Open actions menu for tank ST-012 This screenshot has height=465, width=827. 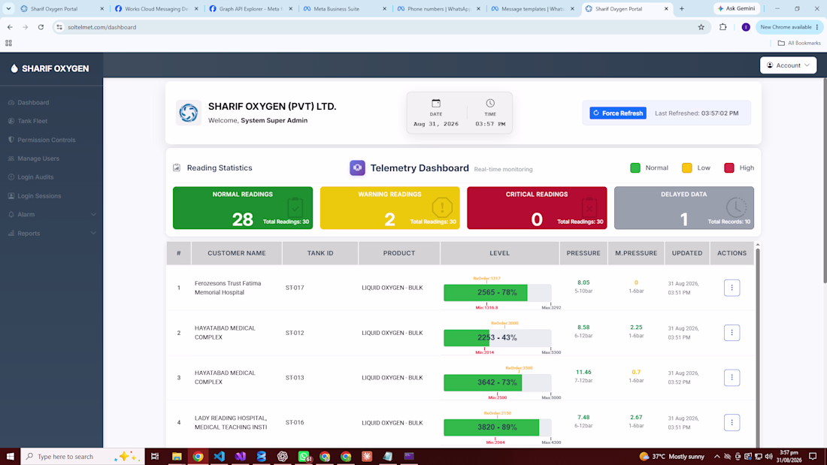pyautogui.click(x=732, y=333)
